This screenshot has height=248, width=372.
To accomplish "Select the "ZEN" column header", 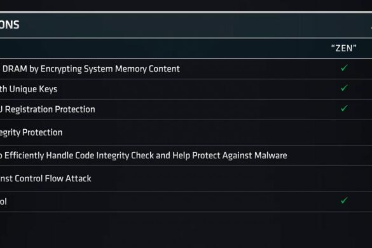I will click(x=344, y=48).
